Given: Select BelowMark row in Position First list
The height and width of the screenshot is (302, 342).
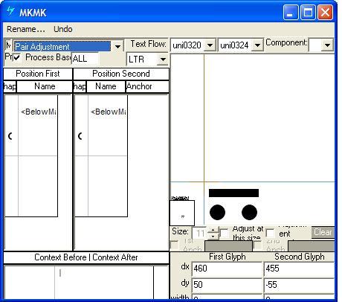Looking at the screenshot, I should pos(39,112).
